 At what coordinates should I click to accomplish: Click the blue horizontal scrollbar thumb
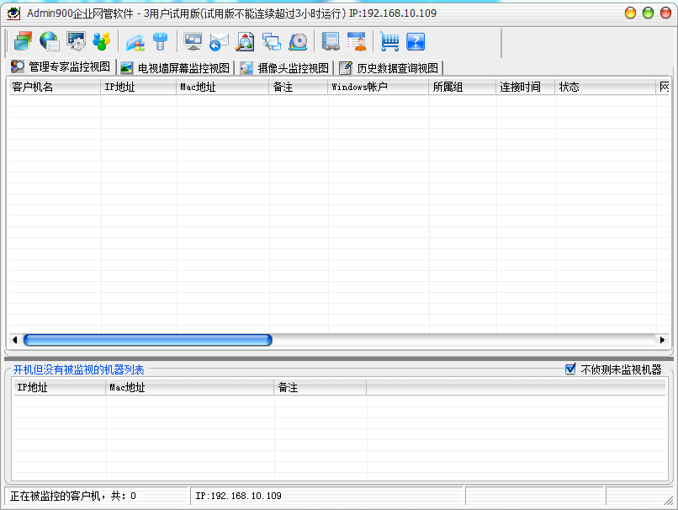(x=147, y=340)
